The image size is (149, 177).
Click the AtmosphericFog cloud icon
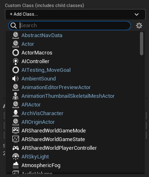coord(16,165)
